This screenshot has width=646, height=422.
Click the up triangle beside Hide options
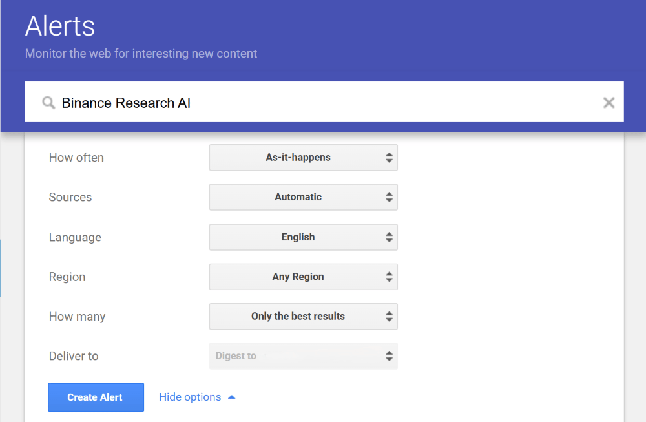click(232, 397)
